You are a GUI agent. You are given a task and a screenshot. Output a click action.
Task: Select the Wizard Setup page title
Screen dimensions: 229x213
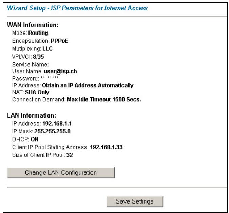77,8
